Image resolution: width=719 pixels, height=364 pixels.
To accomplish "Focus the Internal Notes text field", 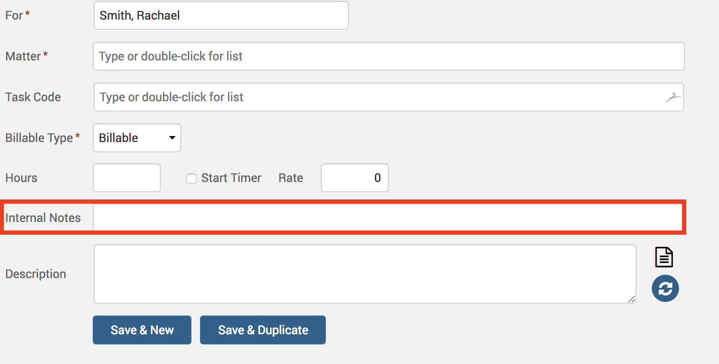I will [387, 218].
